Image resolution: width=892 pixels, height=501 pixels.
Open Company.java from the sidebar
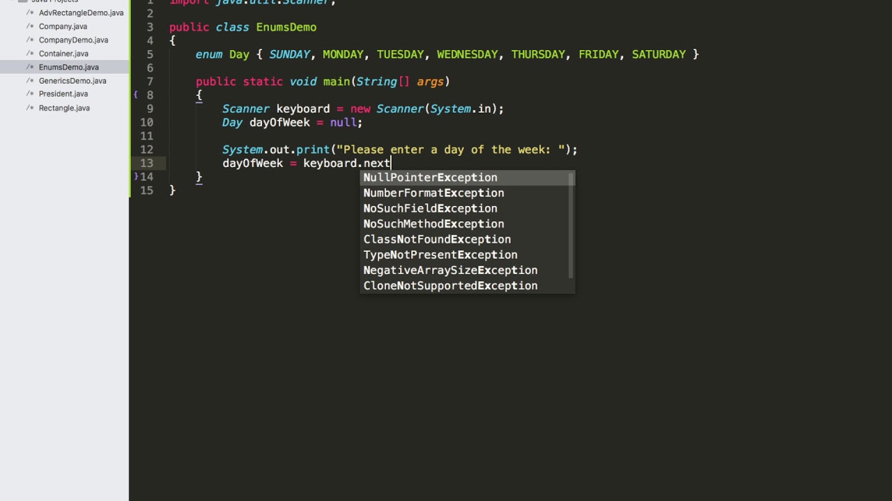[63, 26]
